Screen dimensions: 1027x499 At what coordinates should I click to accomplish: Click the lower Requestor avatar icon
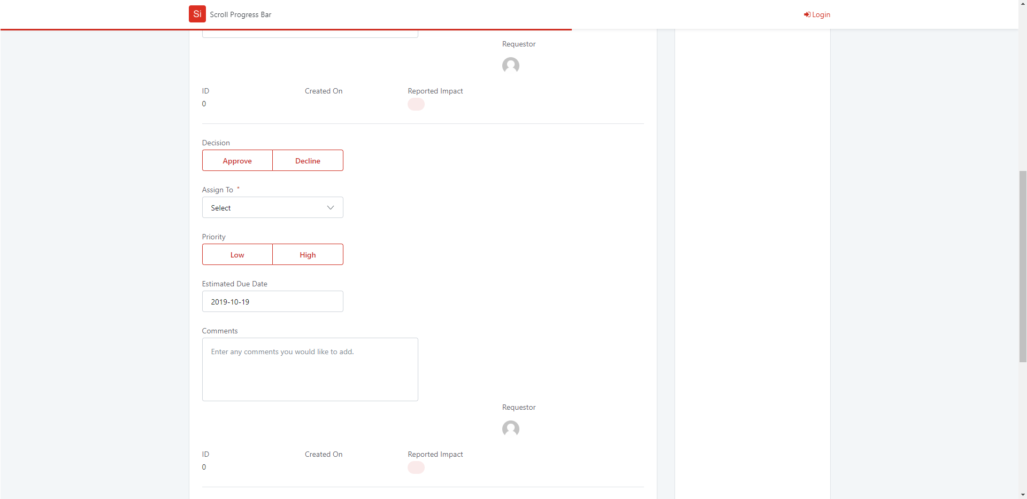click(x=511, y=429)
